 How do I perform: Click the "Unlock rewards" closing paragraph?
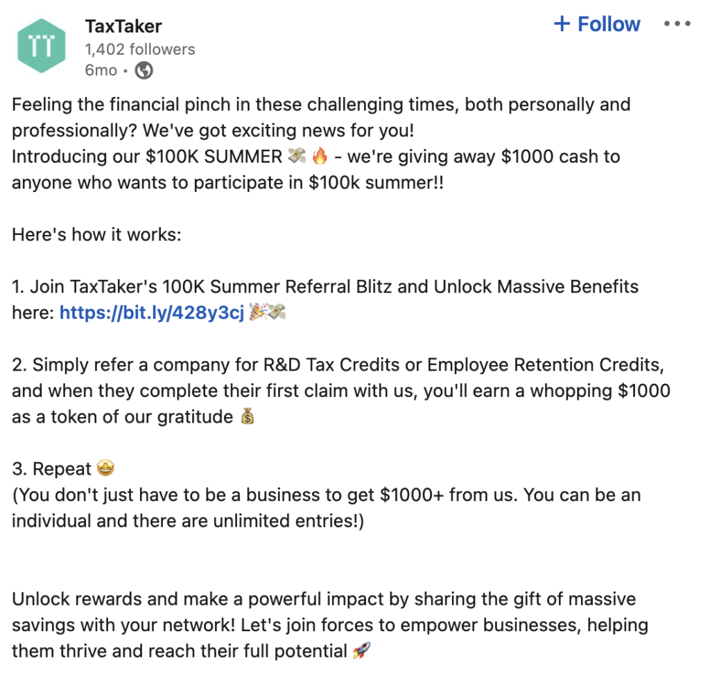pyautogui.click(x=330, y=625)
